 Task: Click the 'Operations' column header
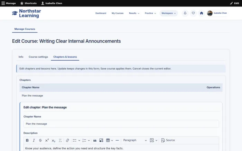213,87
